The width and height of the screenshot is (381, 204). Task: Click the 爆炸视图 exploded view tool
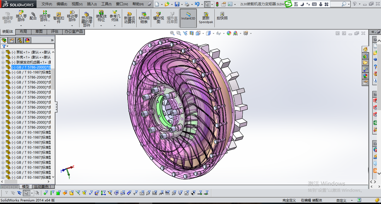point(158,18)
